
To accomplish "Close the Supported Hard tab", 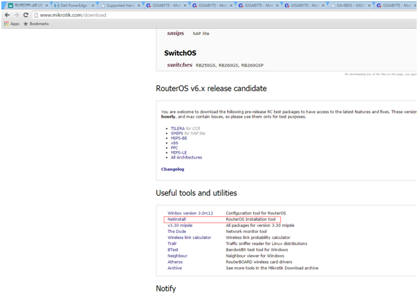I will click(138, 5).
